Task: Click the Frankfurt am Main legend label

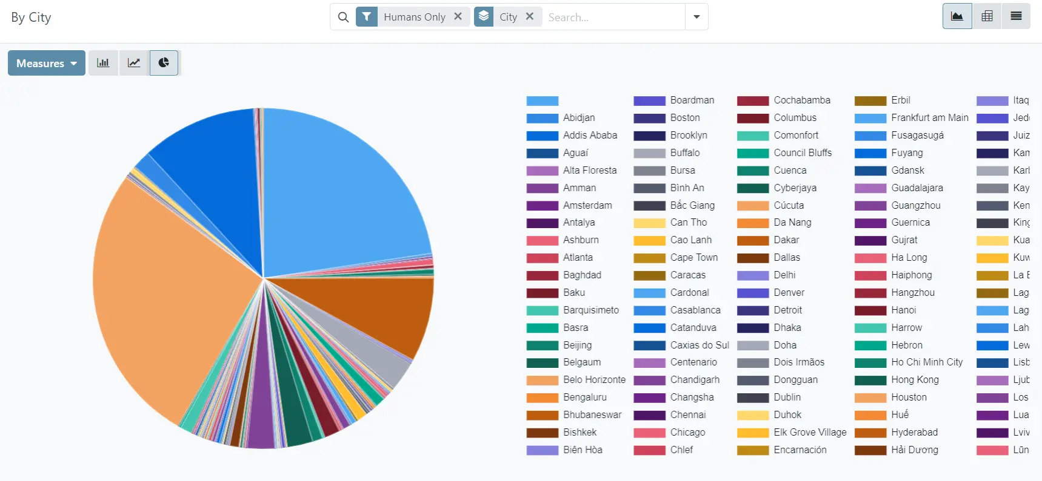Action: point(929,118)
